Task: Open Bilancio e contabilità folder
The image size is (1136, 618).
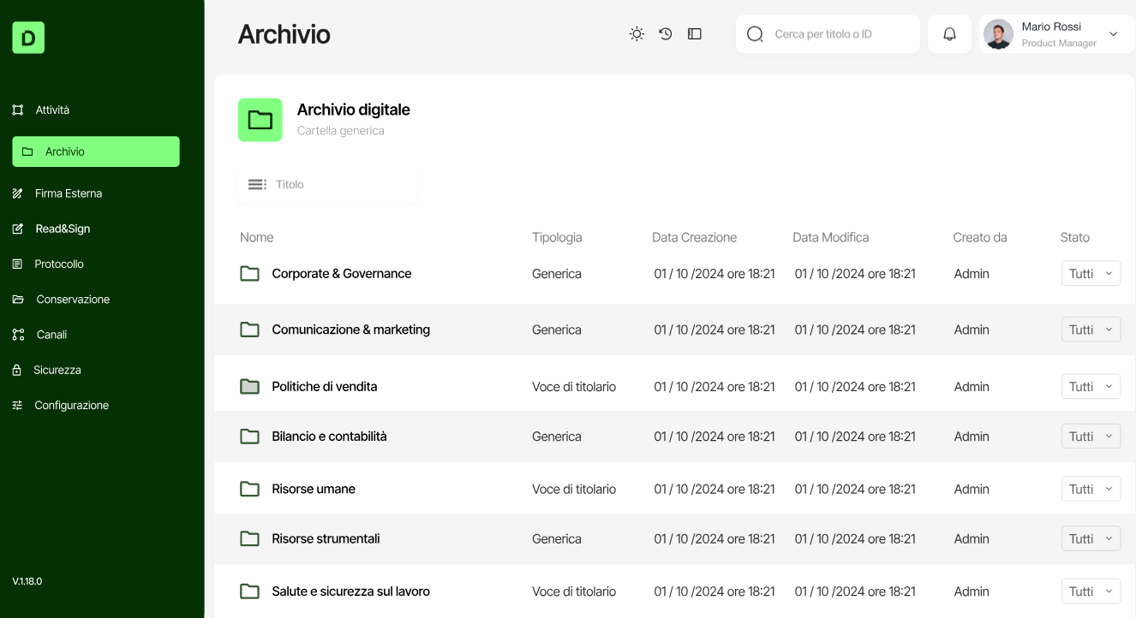Action: pyautogui.click(x=330, y=437)
